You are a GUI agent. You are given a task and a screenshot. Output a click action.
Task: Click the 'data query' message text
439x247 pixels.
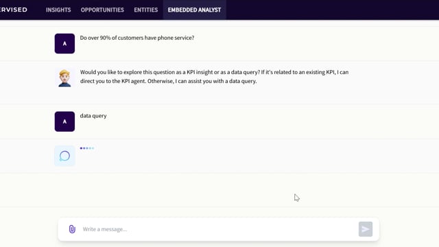pos(93,116)
